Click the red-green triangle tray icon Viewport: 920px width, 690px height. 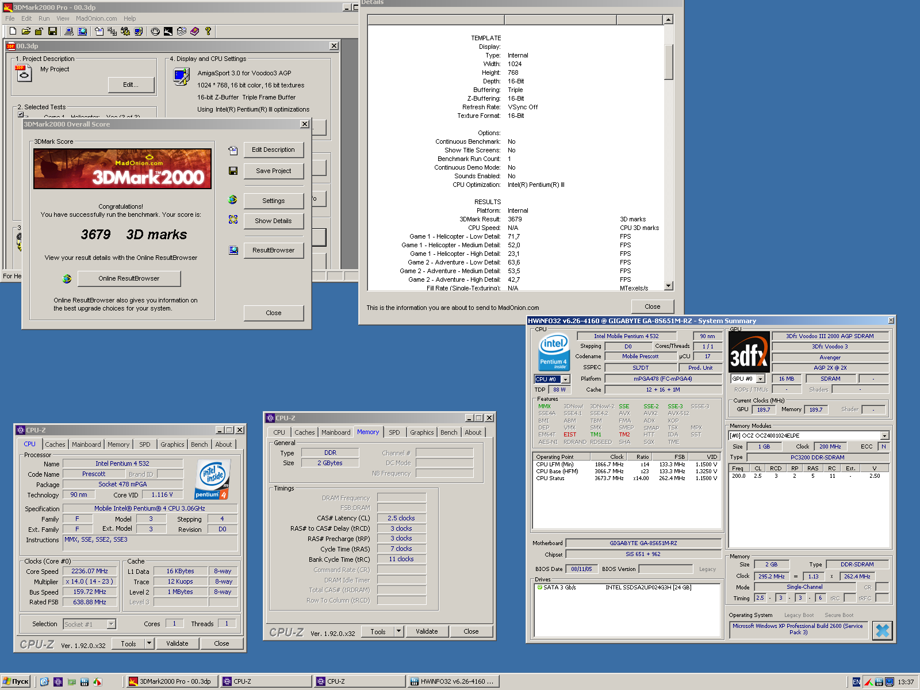pyautogui.click(x=868, y=682)
